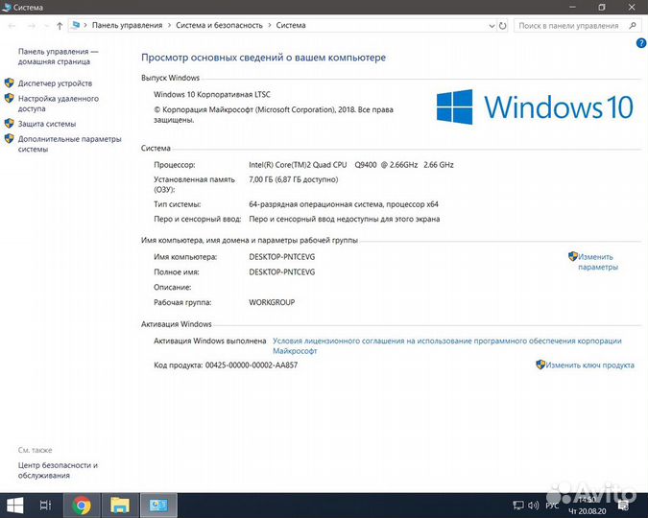Viewport: 648px width, 518px height.
Task: Open File Explorer from the taskbar
Action: point(120,506)
